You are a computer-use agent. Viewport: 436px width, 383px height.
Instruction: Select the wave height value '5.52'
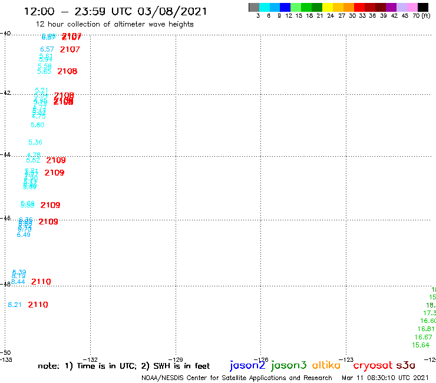pyautogui.click(x=33, y=160)
